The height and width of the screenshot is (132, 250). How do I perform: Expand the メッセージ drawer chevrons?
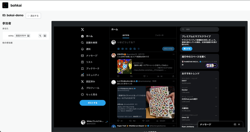(x=239, y=124)
